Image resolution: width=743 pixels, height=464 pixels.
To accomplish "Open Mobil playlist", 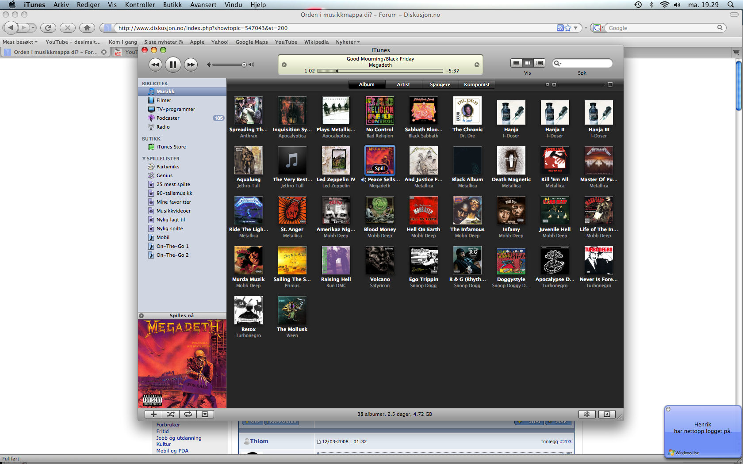I will pyautogui.click(x=182, y=237).
